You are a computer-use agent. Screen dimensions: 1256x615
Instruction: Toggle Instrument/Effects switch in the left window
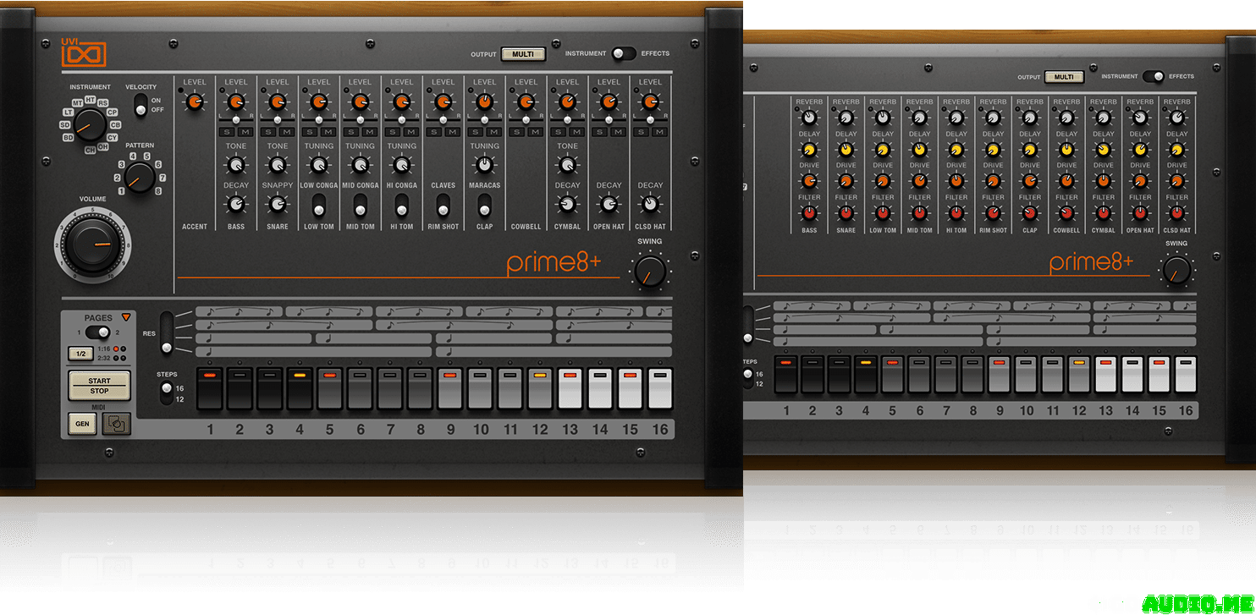pos(624,53)
